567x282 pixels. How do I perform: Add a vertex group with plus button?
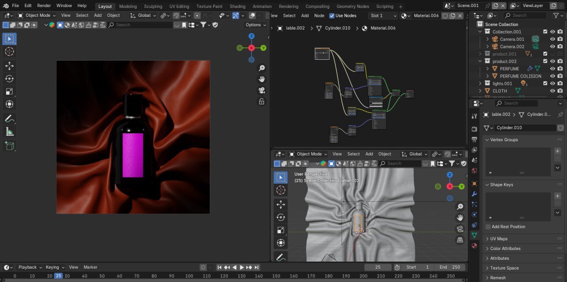558,151
